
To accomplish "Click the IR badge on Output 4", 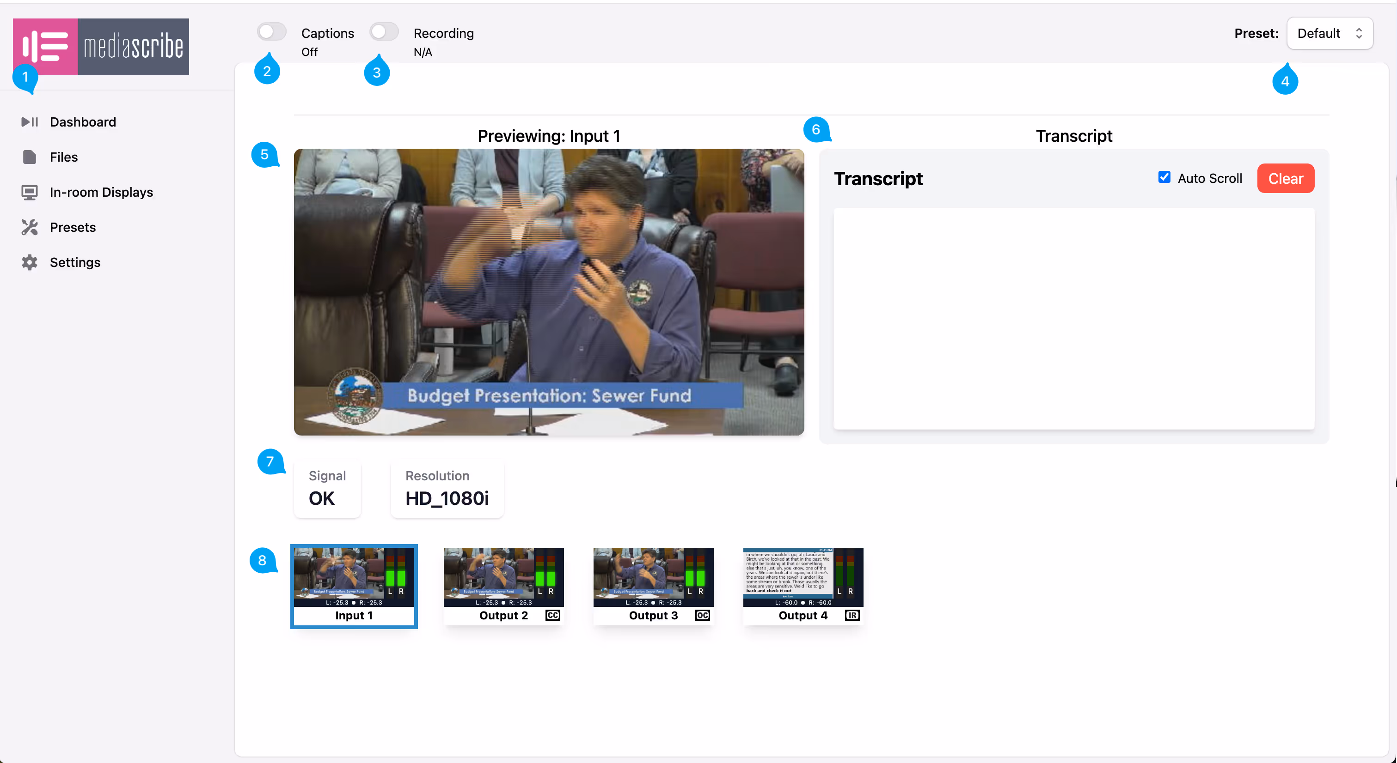I will click(852, 616).
